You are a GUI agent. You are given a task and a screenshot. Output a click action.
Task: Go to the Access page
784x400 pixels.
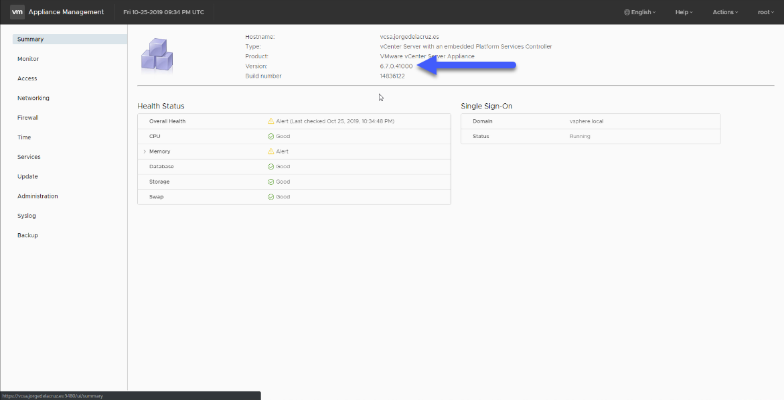pyautogui.click(x=27, y=78)
